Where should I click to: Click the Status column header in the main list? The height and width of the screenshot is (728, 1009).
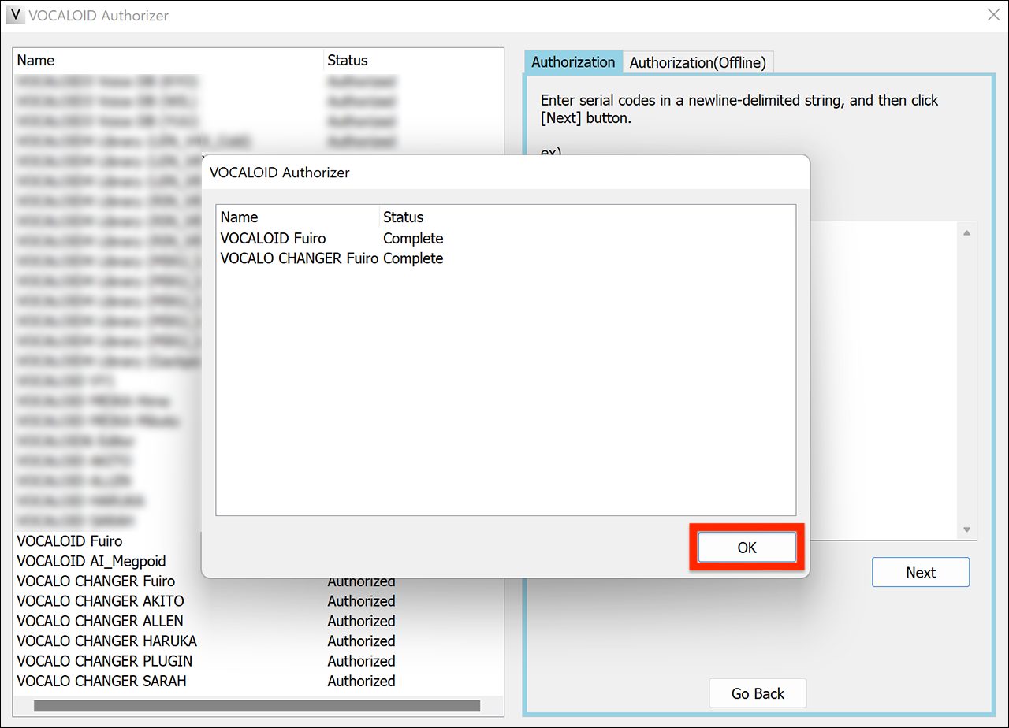coord(348,60)
